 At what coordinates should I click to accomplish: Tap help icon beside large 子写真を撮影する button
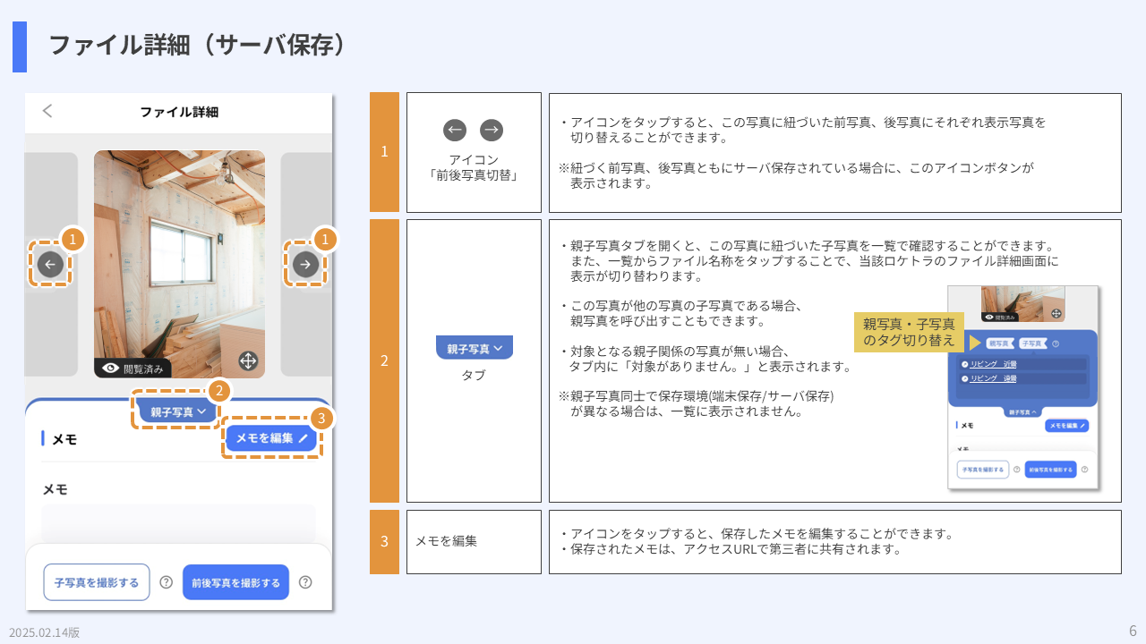click(x=166, y=582)
